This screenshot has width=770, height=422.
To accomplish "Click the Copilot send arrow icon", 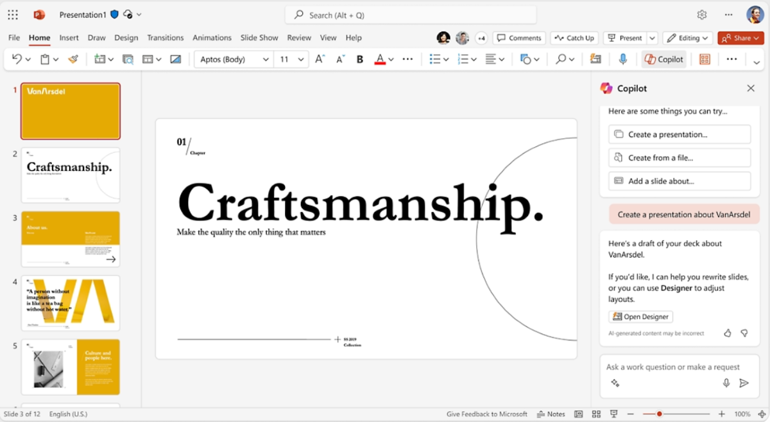I will coord(744,383).
